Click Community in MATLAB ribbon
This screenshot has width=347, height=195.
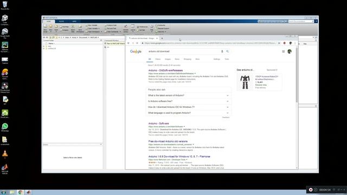(x=160, y=25)
